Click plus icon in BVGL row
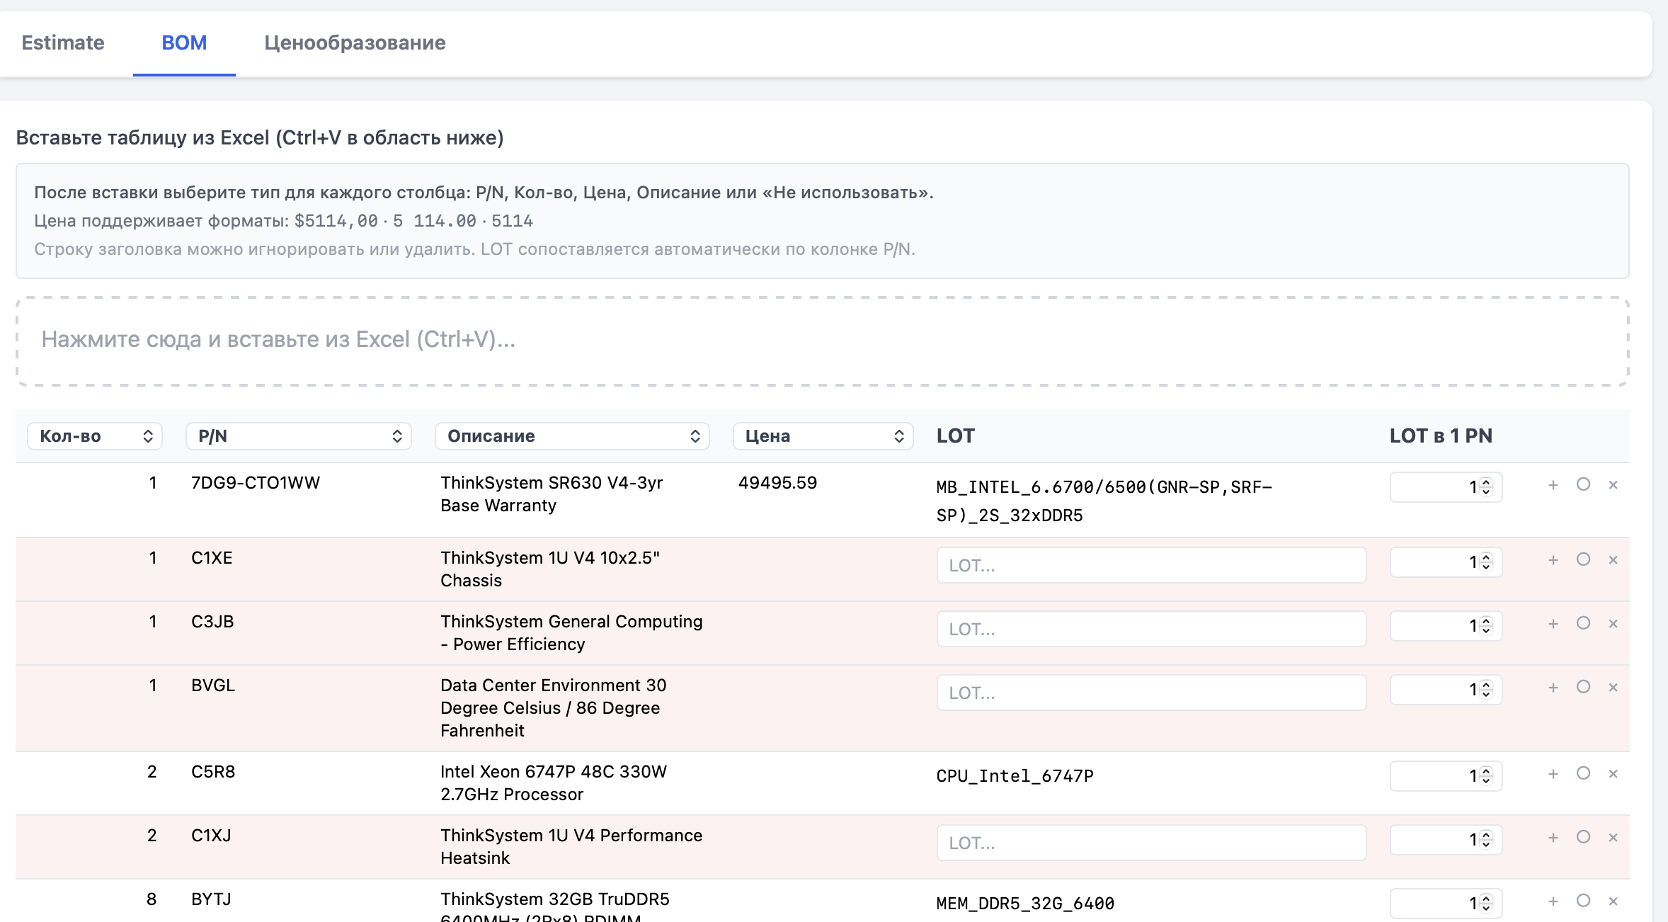Viewport: 1668px width, 922px height. click(x=1553, y=688)
